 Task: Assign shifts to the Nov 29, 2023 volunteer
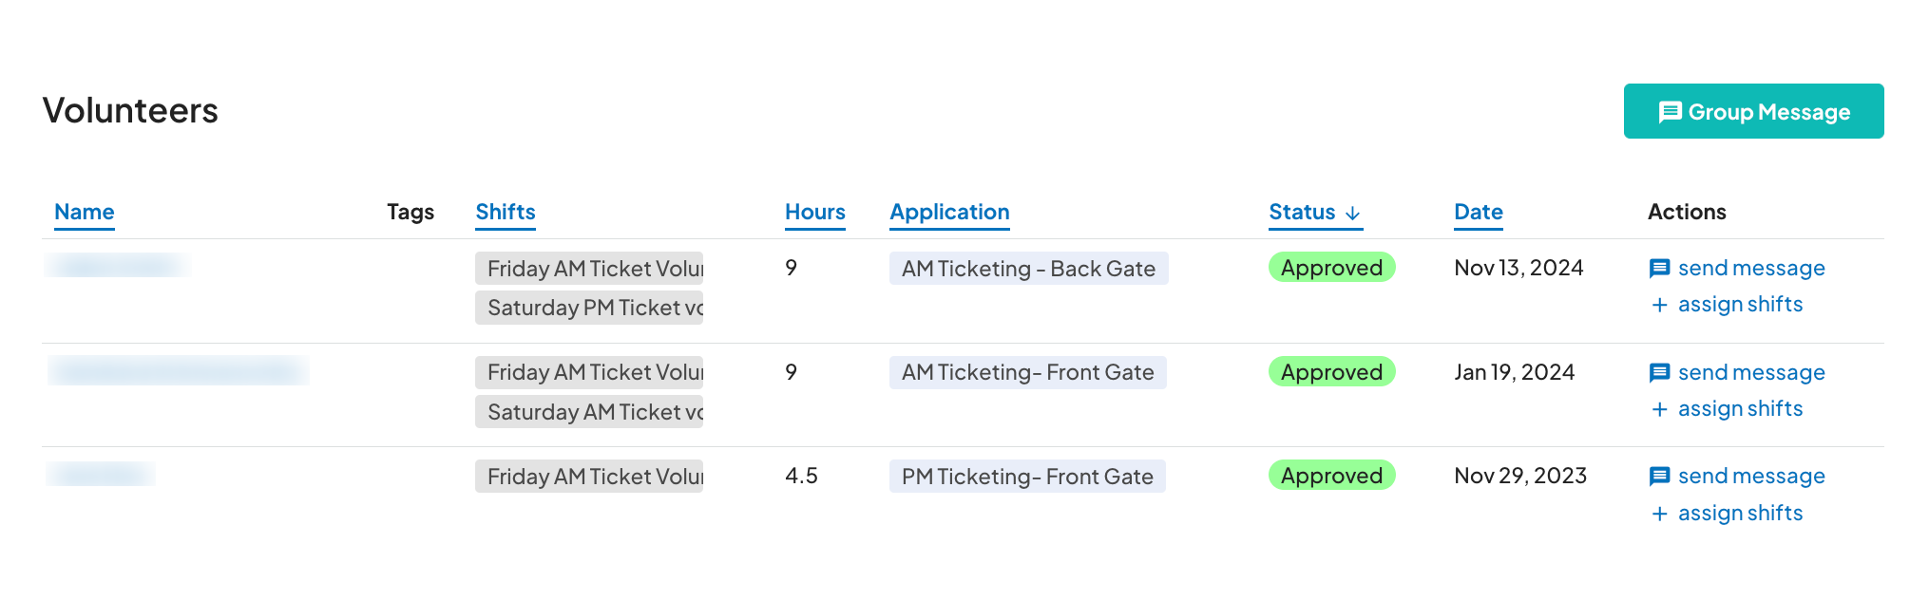point(1739,514)
